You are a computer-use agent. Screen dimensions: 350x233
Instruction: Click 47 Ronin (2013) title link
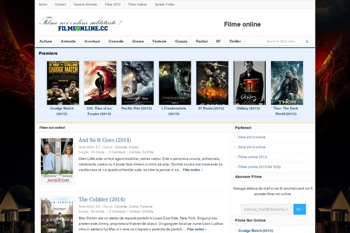click(211, 108)
